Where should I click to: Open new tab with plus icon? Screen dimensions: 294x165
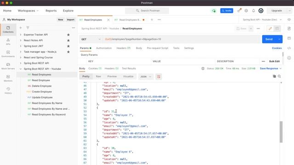pos(152,20)
